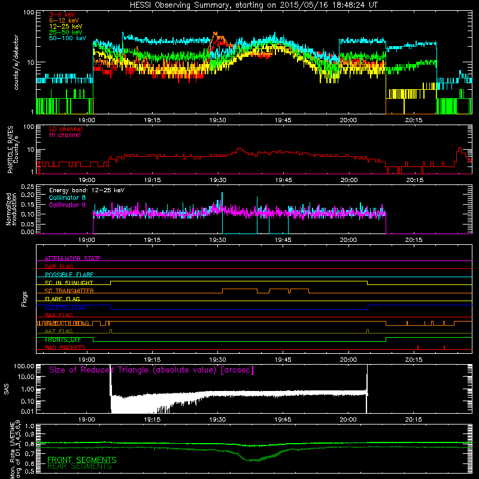Select the yellow 12-25 keV legend entry
The height and width of the screenshot is (479, 479).
pos(66,26)
